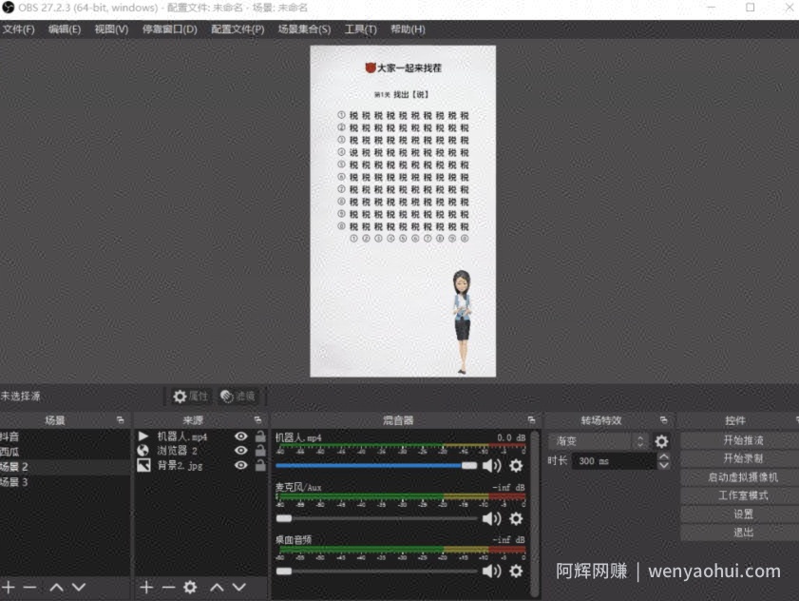The height and width of the screenshot is (601, 799).
Task: Open 桌面音频 mixer settings gear
Action: pos(516,571)
